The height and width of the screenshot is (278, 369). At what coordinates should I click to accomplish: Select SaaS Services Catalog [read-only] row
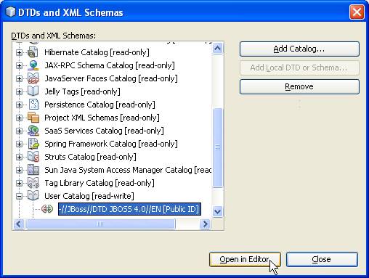104,131
